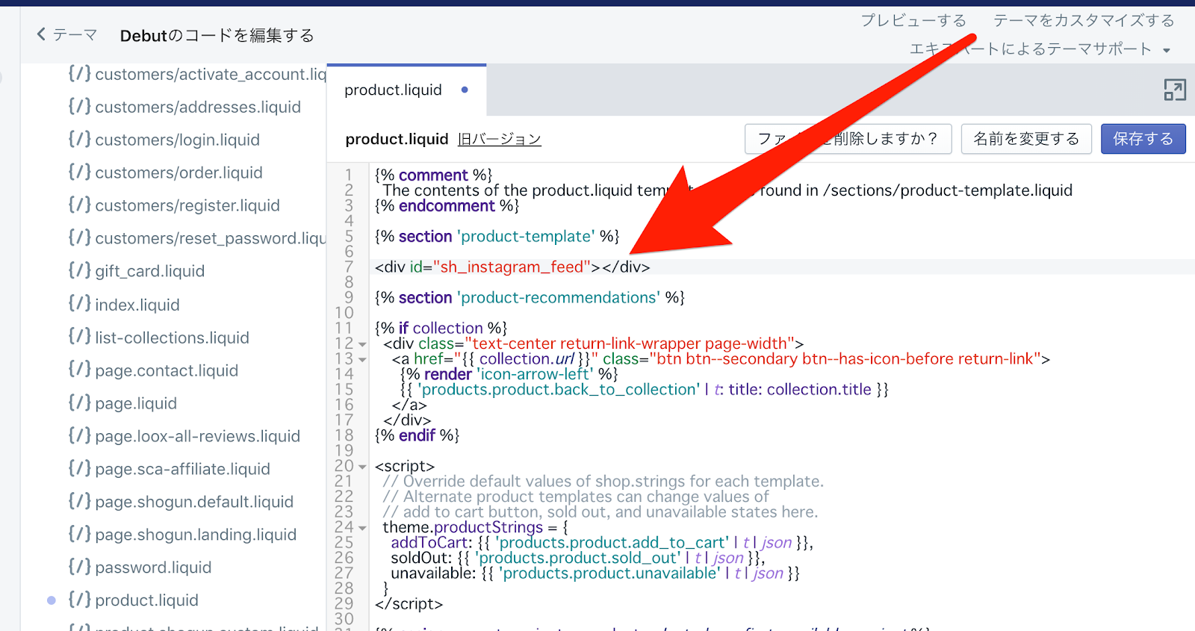Viewport: 1195px width, 631px height.
Task: Click liquid icon beside page.loox-all-reviews.liquid
Action: click(79, 435)
